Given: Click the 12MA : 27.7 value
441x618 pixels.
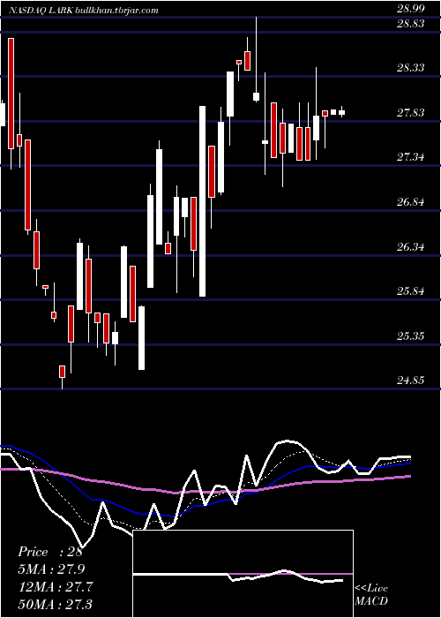Looking at the screenshot, I should [56, 586].
